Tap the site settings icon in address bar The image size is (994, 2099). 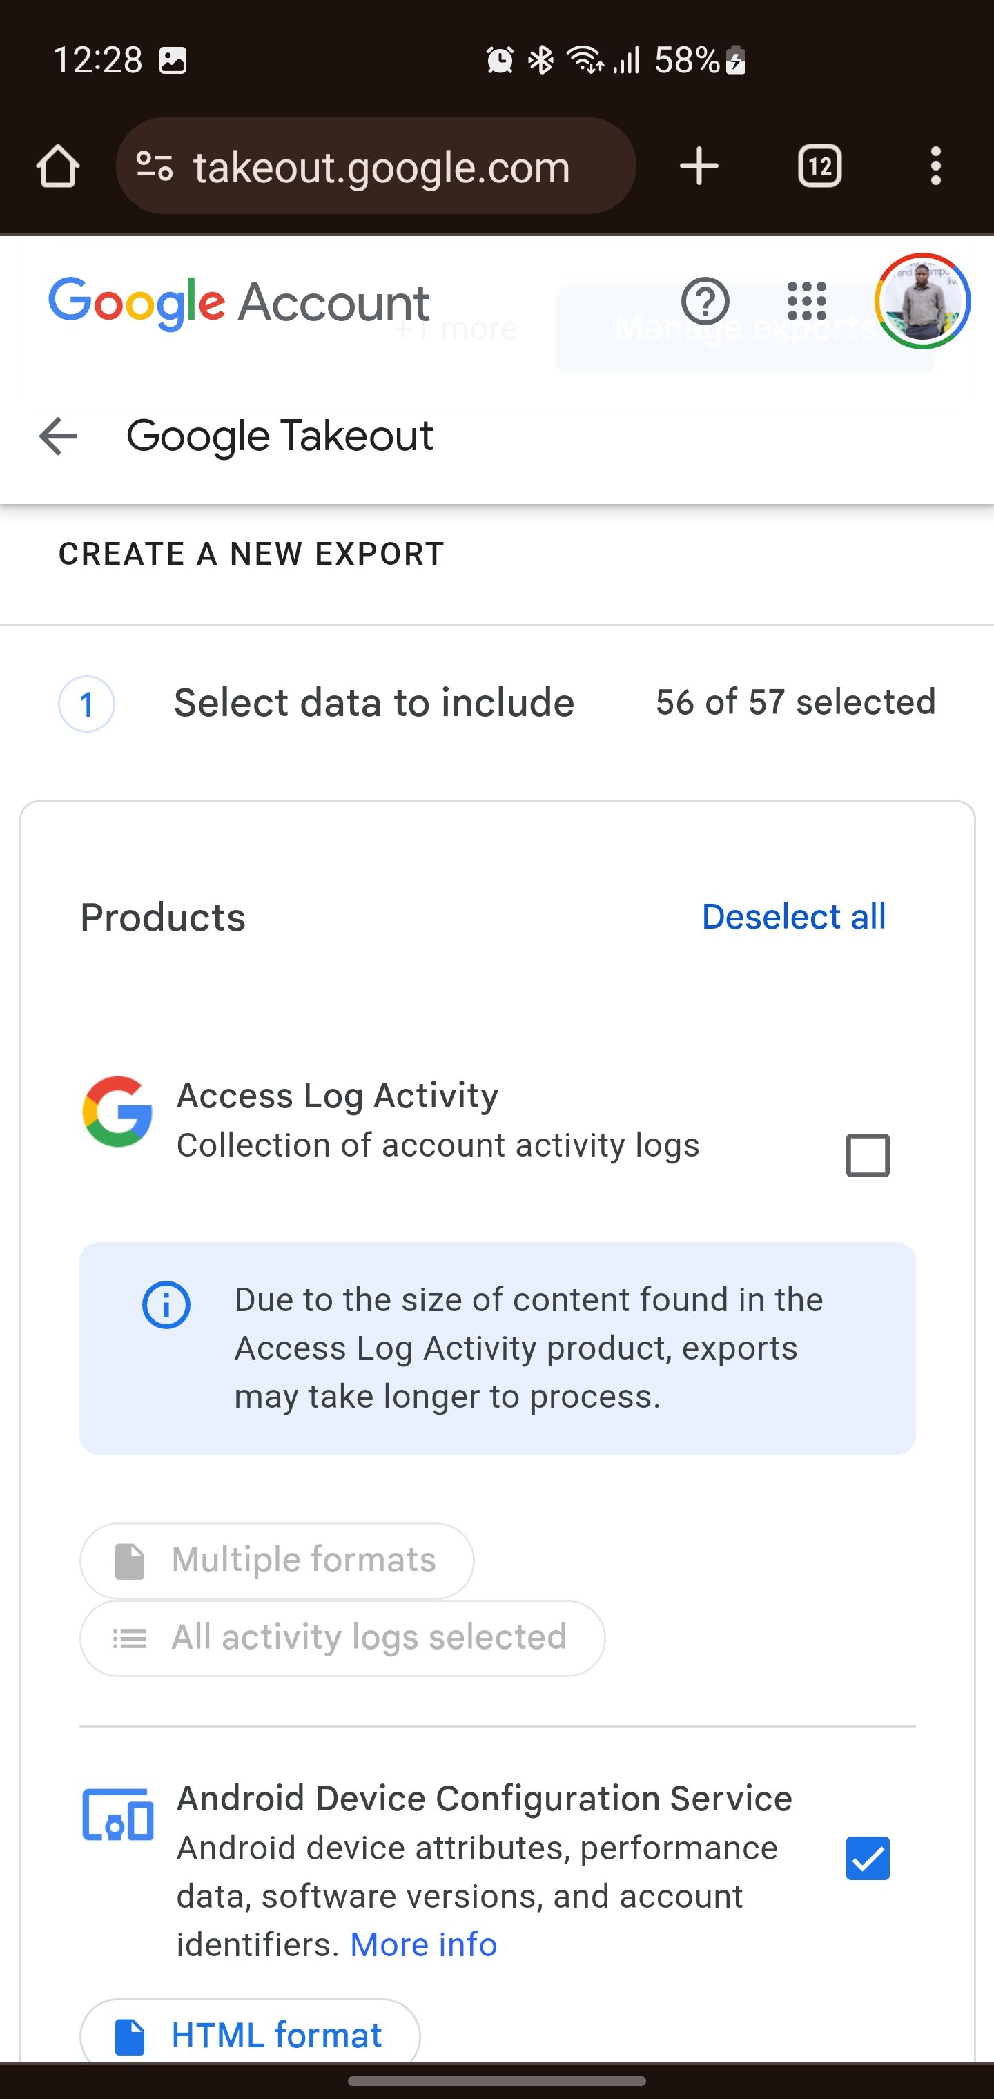tap(155, 167)
